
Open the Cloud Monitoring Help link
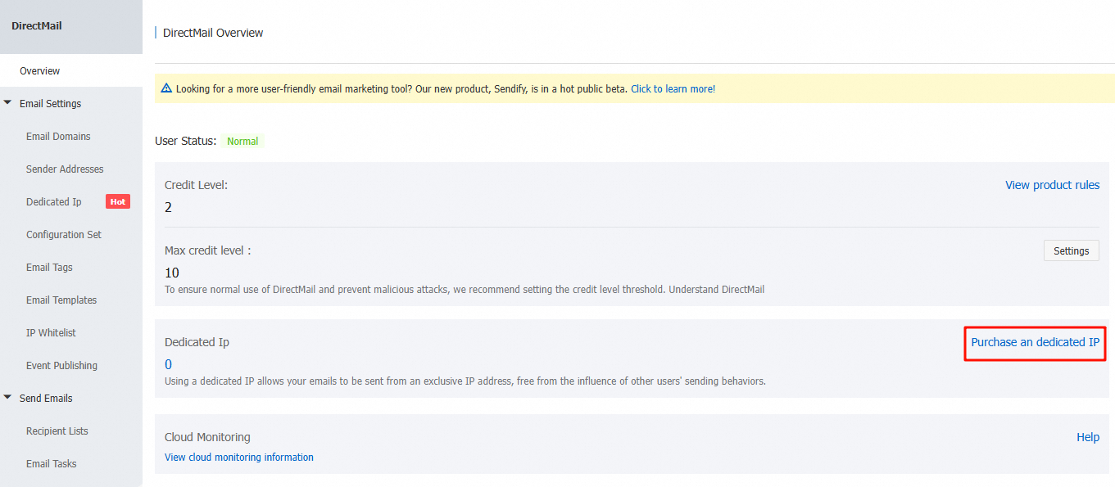pos(1087,437)
